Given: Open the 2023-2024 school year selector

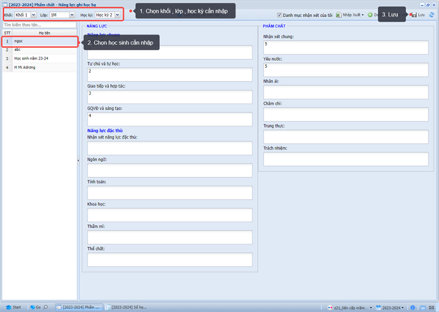Looking at the screenshot, I should tap(390, 308).
